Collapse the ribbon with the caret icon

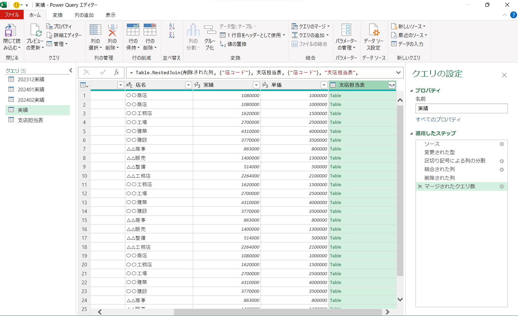click(x=505, y=15)
